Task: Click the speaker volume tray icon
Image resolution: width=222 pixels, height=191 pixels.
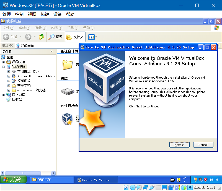Action: [201, 180]
